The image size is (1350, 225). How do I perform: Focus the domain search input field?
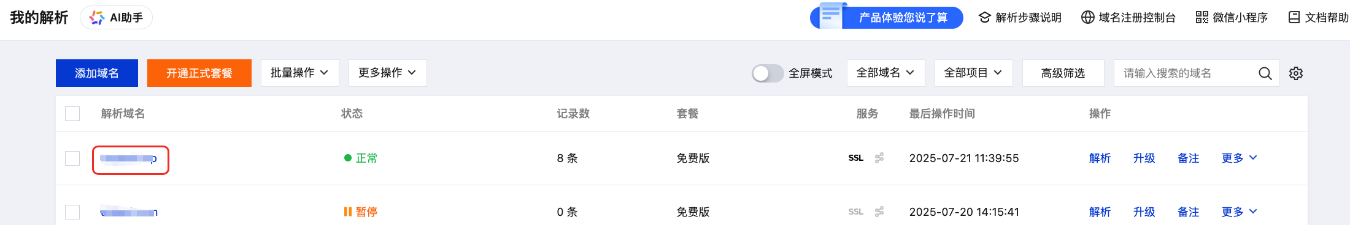point(1184,73)
